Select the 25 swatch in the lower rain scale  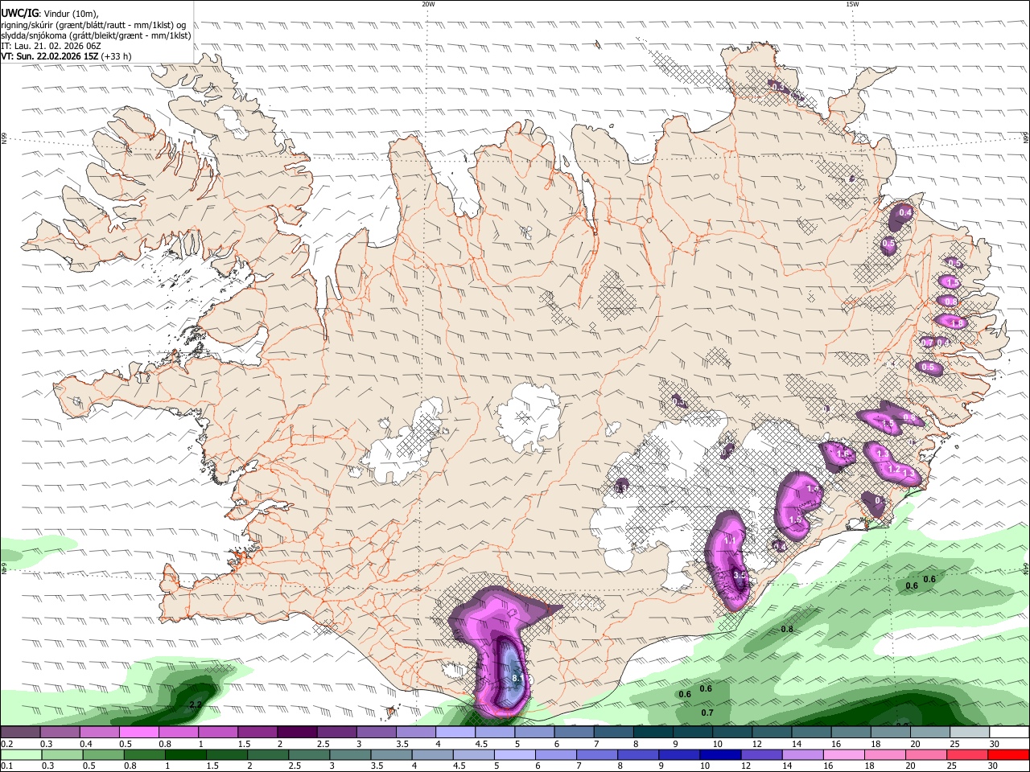pos(968,755)
